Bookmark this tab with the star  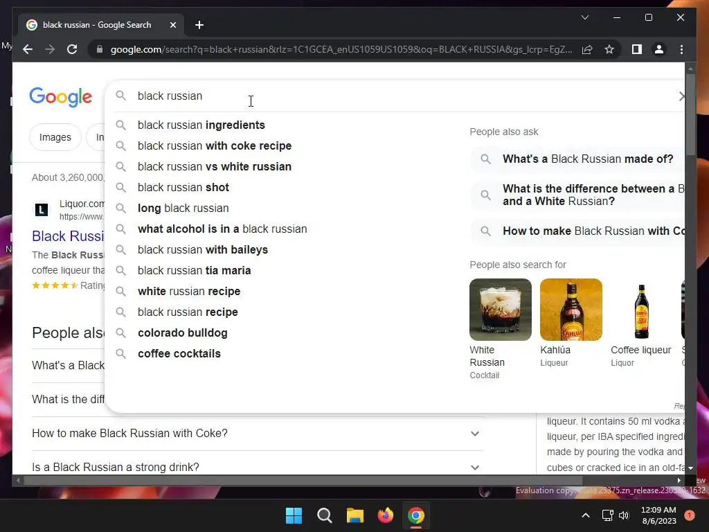coord(609,49)
